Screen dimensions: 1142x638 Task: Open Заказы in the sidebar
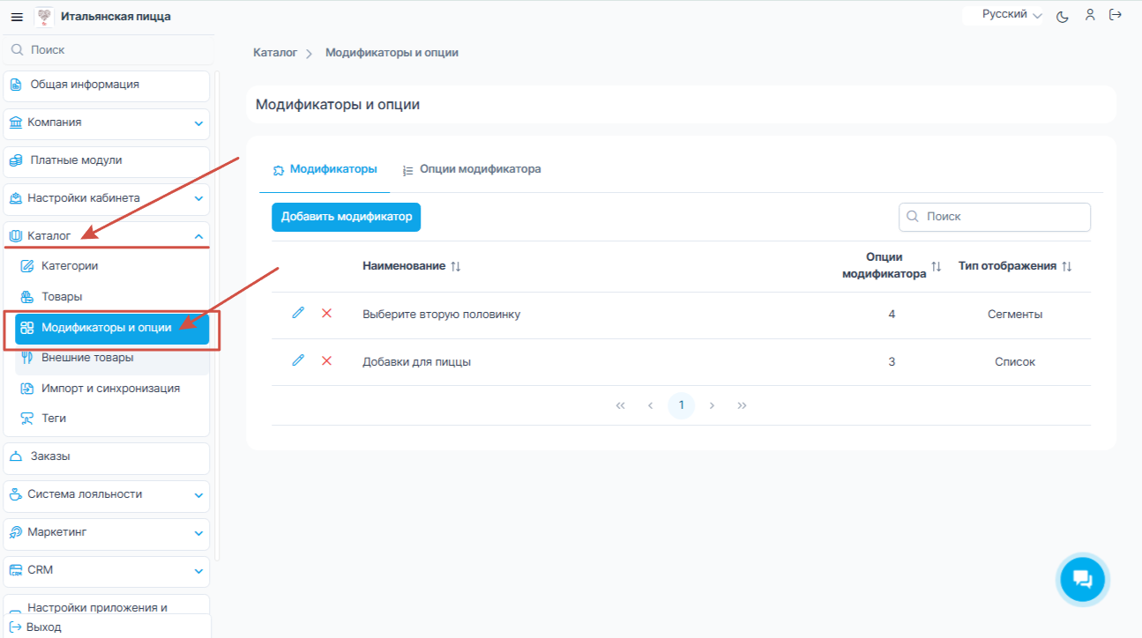click(x=107, y=457)
